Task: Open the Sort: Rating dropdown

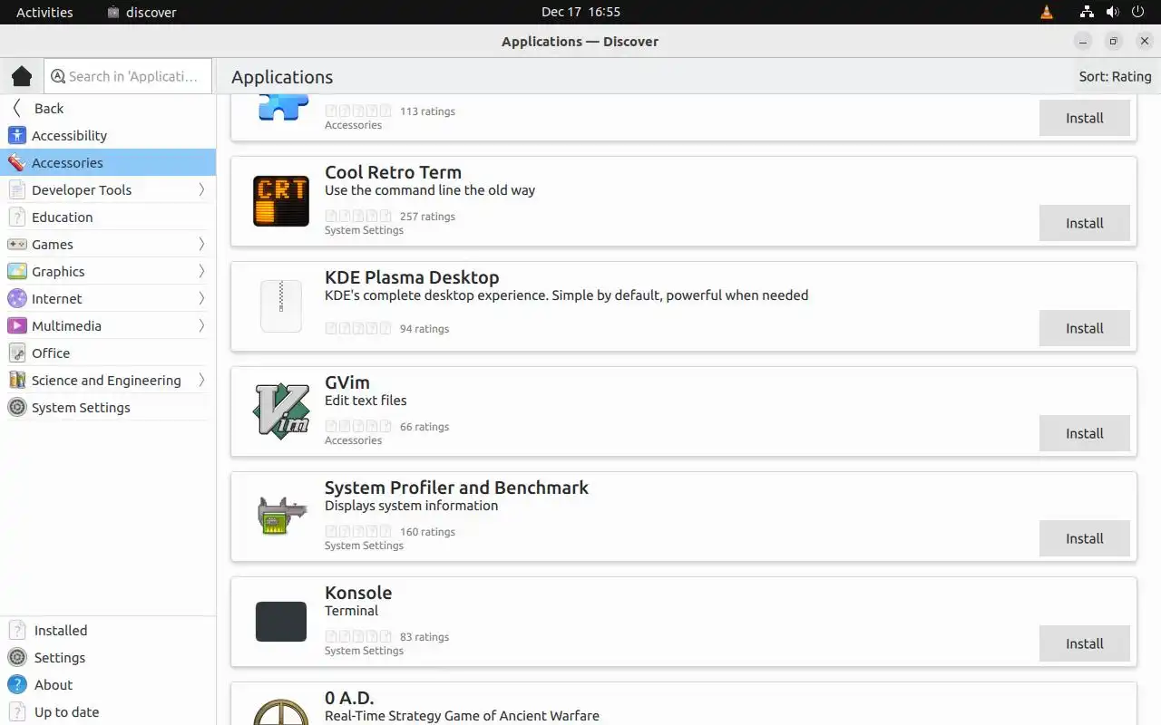Action: point(1115,76)
